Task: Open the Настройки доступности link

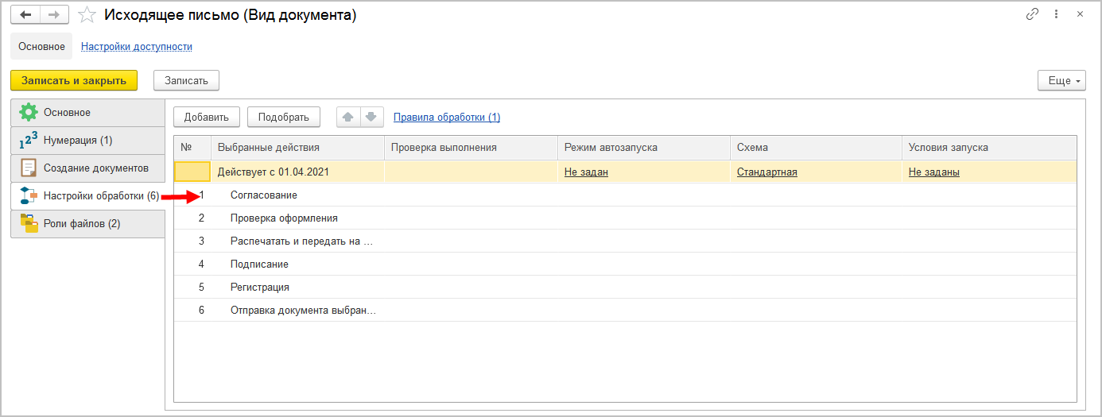Action: point(137,47)
